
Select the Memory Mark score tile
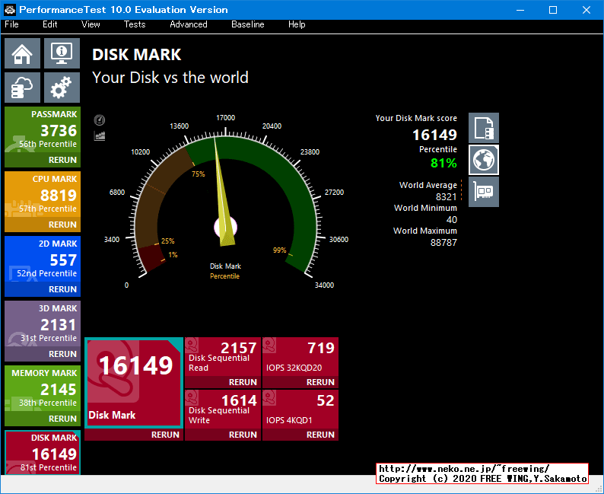tap(42, 389)
